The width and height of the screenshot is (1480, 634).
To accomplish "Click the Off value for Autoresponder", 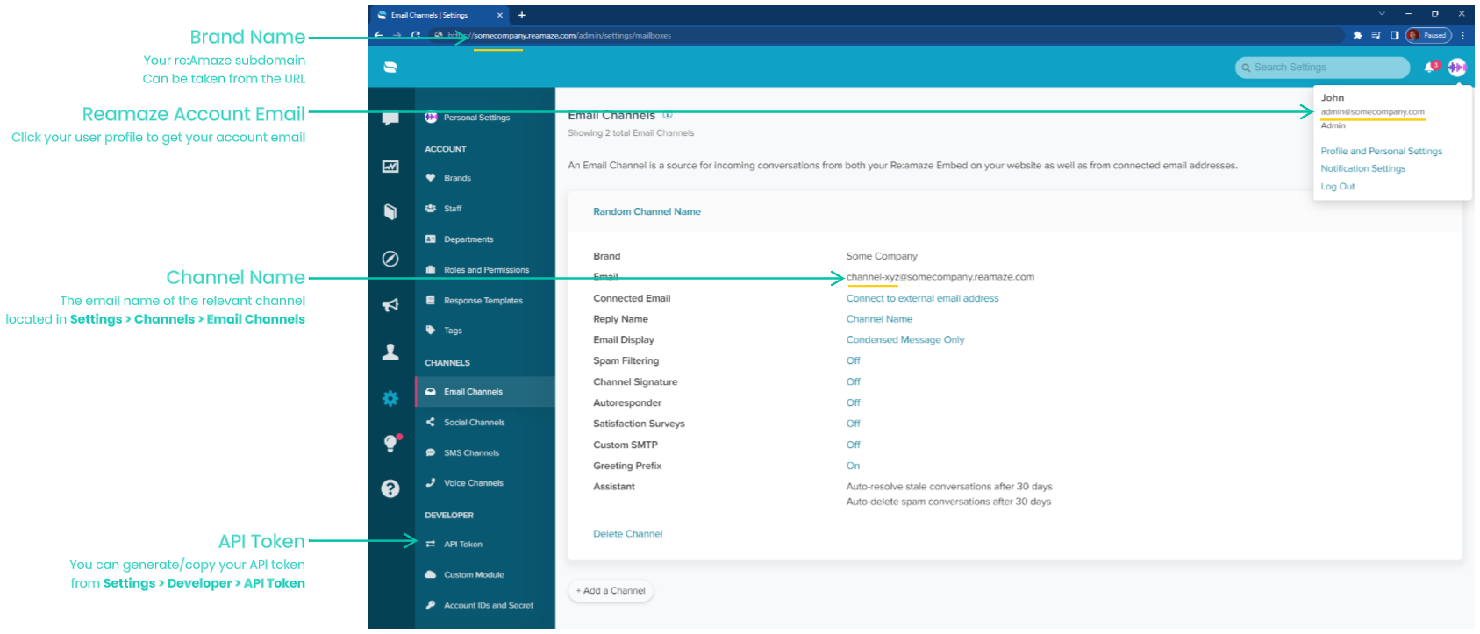I will pyautogui.click(x=853, y=403).
